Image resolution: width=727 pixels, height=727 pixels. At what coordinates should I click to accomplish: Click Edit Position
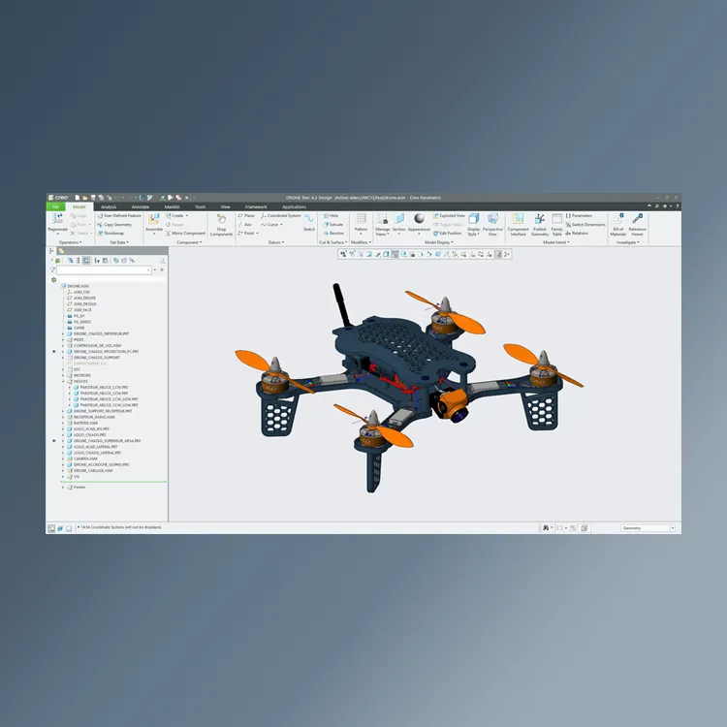448,234
